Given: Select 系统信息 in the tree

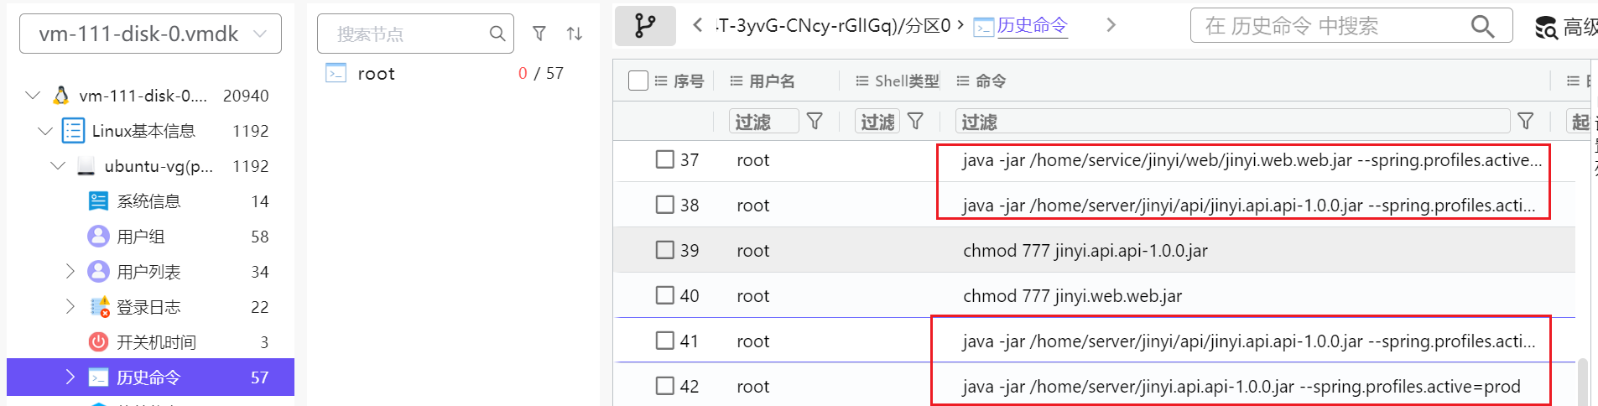Looking at the screenshot, I should click(x=148, y=201).
